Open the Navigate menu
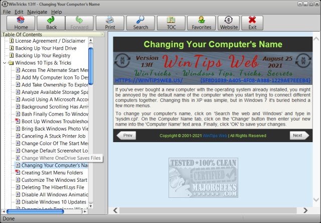Viewport: 321px width, 223px height. [37, 12]
